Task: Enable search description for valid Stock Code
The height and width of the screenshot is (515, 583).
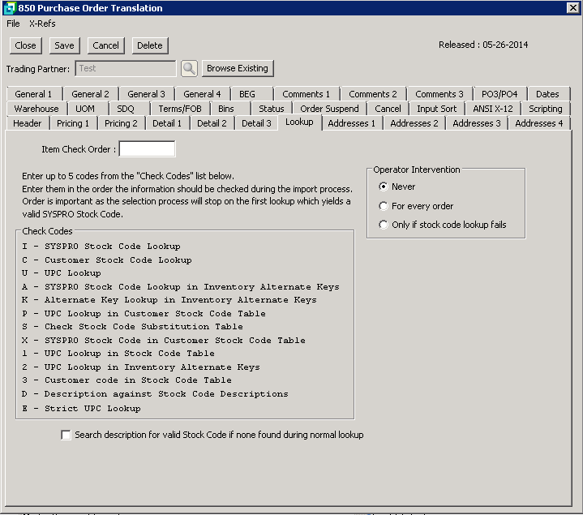Action: tap(66, 436)
